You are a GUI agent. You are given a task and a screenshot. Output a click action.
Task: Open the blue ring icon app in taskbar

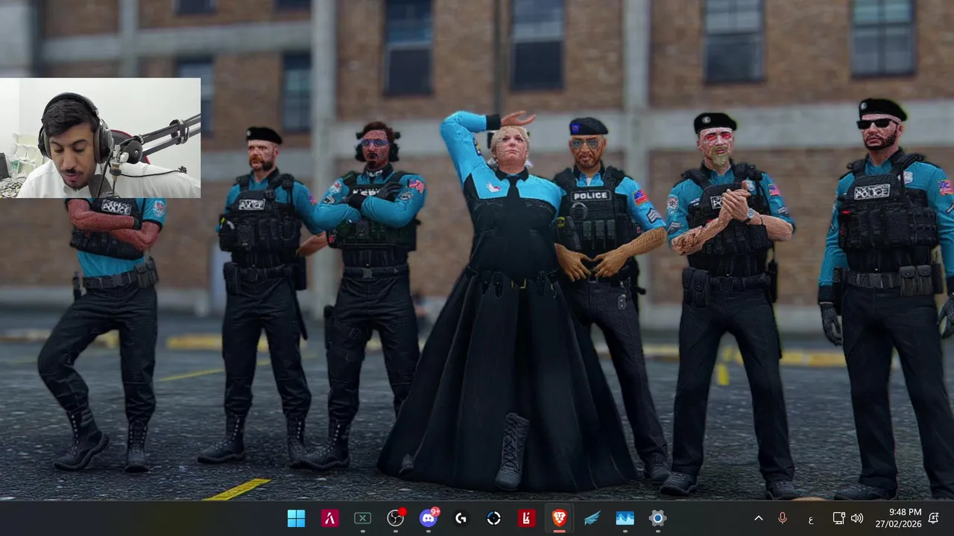pyautogui.click(x=494, y=518)
